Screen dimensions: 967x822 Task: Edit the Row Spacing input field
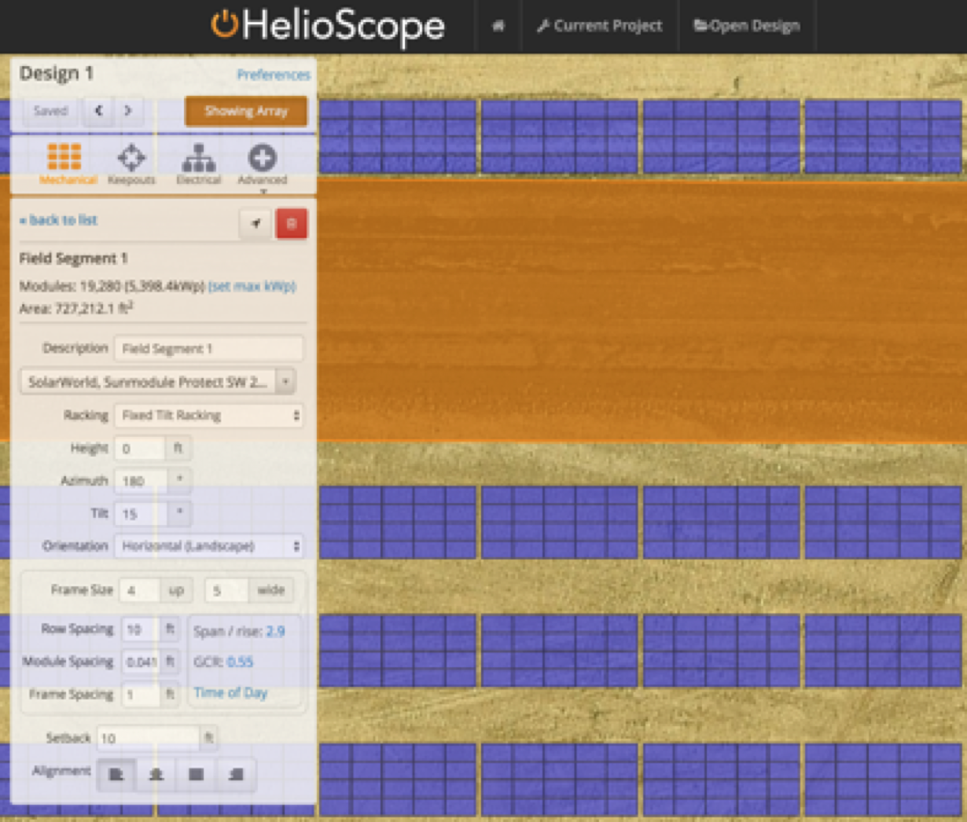(141, 629)
